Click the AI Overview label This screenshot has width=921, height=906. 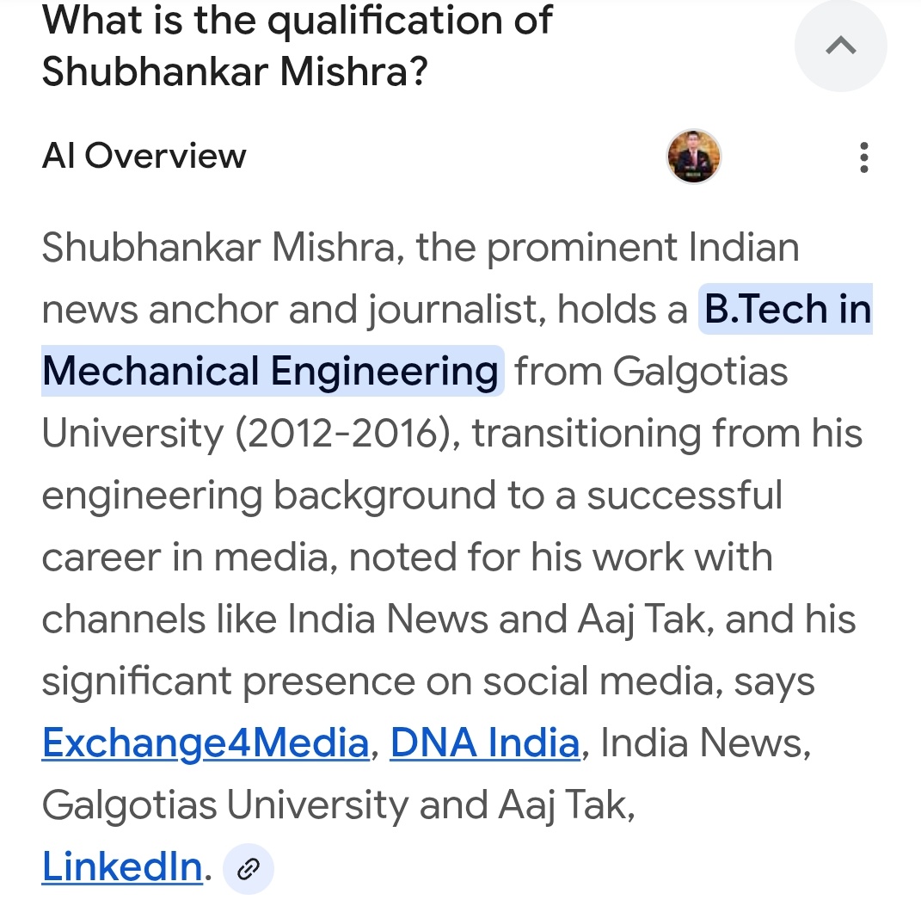144,156
